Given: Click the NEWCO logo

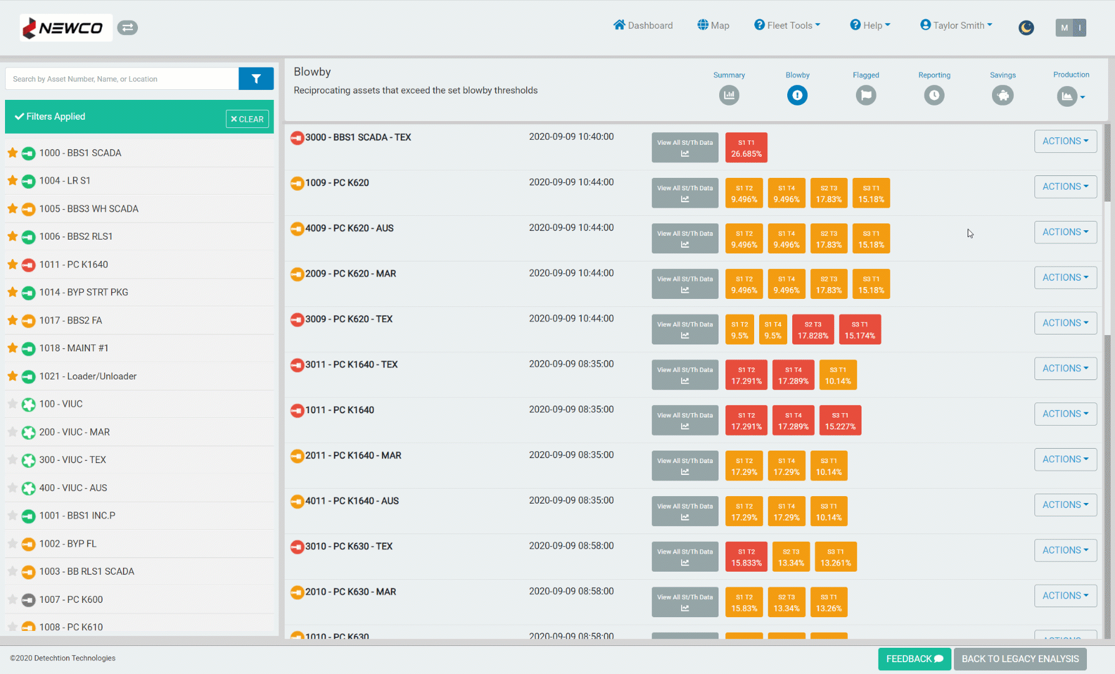Looking at the screenshot, I should coord(66,28).
